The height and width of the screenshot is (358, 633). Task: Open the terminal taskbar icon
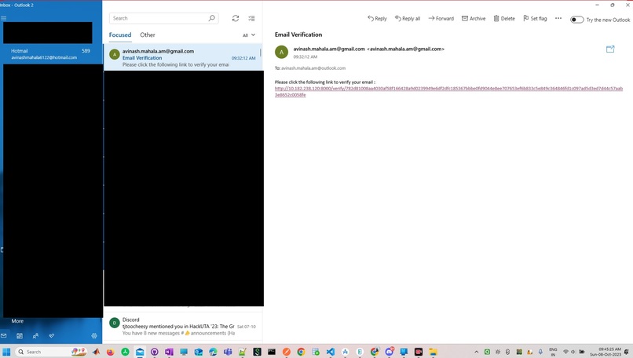coord(272,352)
